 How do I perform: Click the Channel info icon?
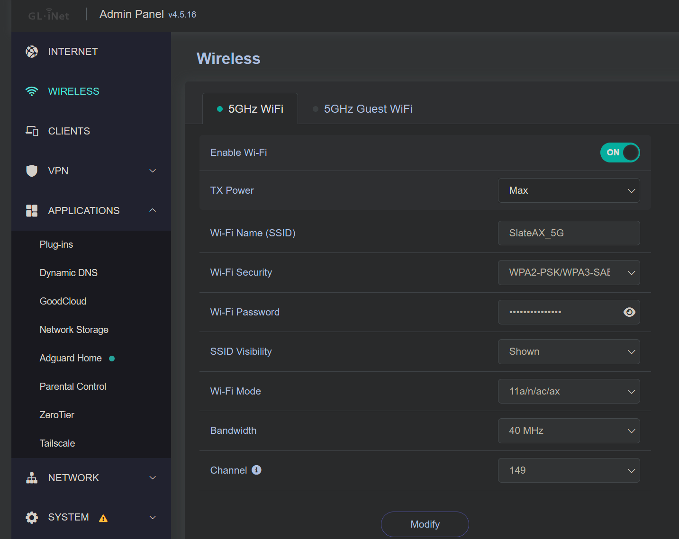tap(256, 470)
